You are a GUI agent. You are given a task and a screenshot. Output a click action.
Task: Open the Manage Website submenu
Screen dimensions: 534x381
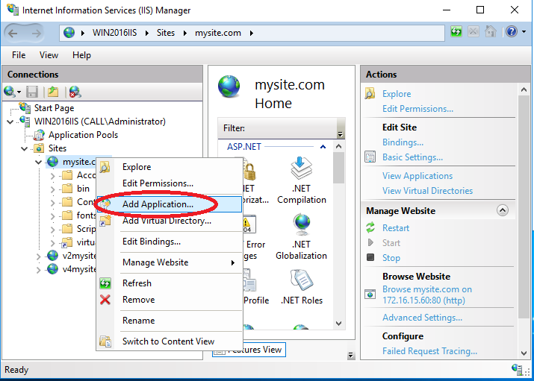click(170, 262)
